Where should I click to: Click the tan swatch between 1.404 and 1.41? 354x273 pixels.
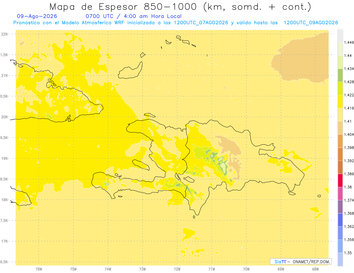pyautogui.click(x=340, y=128)
